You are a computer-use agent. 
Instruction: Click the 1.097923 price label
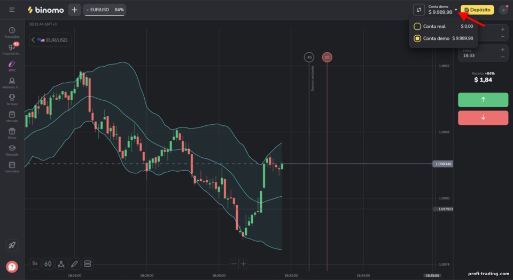tap(444, 209)
